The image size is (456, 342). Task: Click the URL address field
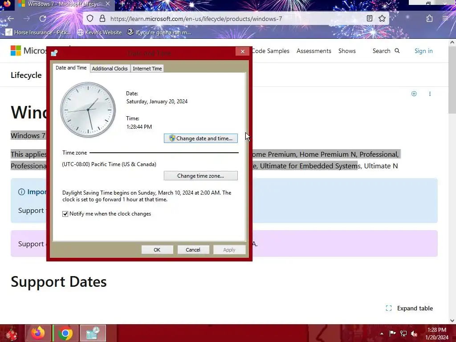[236, 19]
